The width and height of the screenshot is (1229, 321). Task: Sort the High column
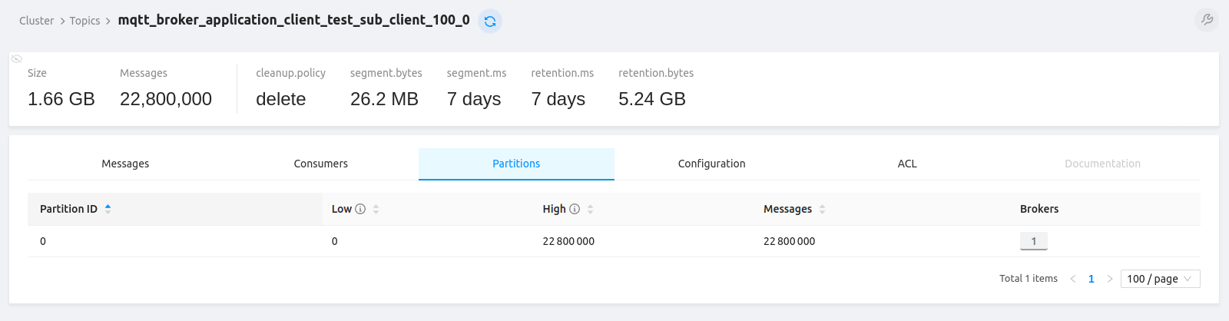coord(590,209)
